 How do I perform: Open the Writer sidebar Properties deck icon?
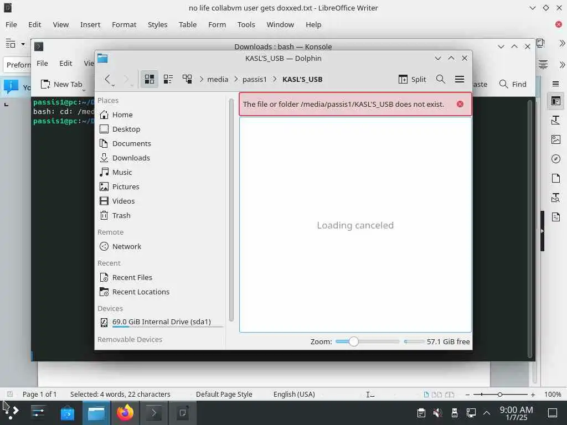[556, 101]
